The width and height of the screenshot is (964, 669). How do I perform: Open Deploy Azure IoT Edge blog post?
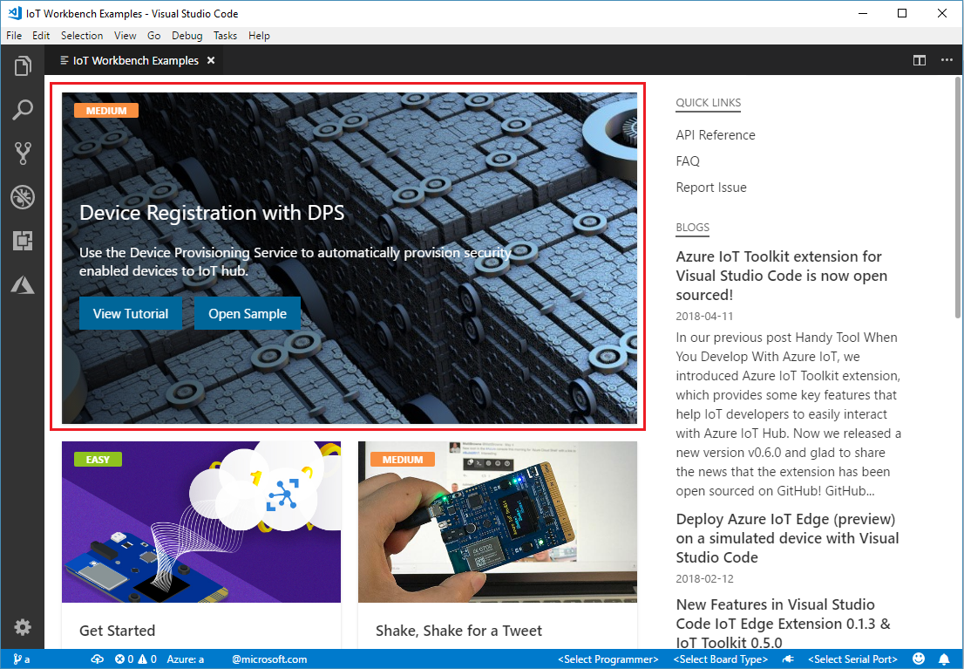pos(787,538)
